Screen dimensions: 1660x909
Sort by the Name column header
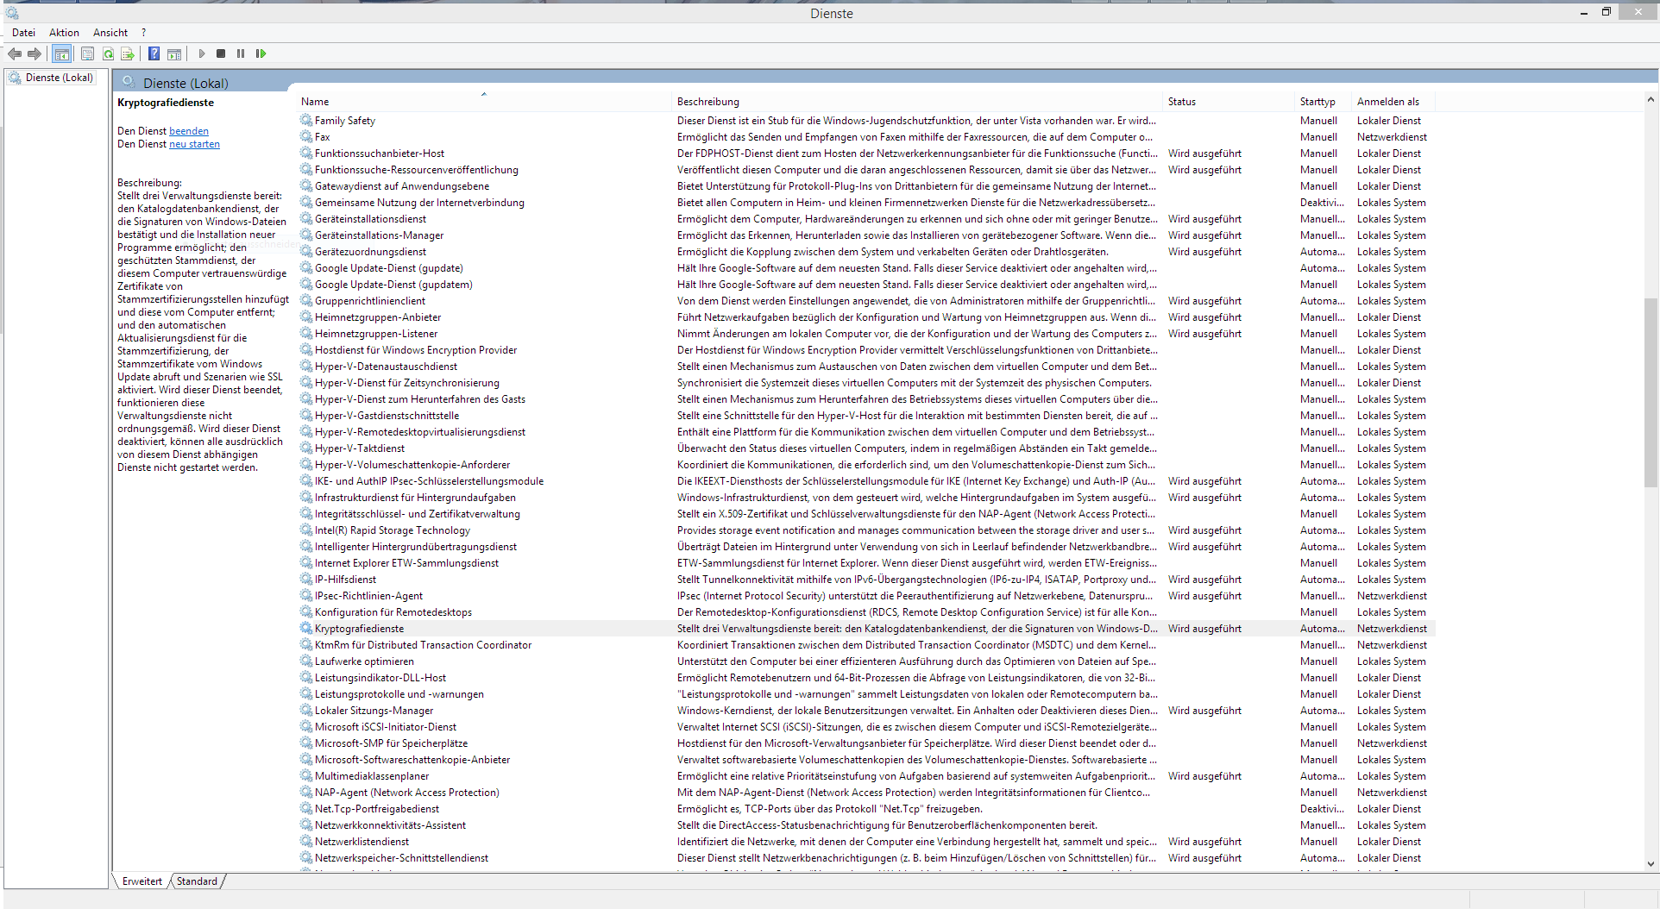pos(483,102)
